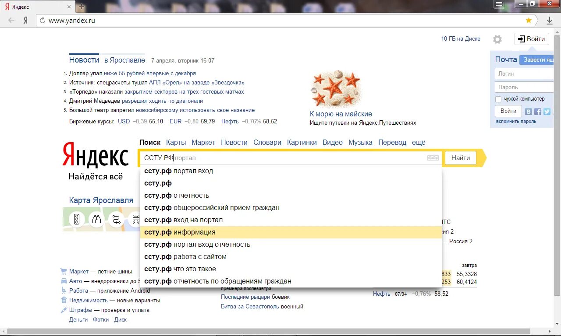The height and width of the screenshot is (336, 561).
Task: Click the route-planning map icon
Action: 116,219
